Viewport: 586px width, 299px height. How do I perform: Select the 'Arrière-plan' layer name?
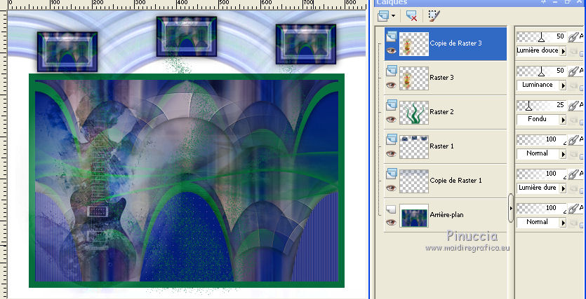[x=446, y=215]
